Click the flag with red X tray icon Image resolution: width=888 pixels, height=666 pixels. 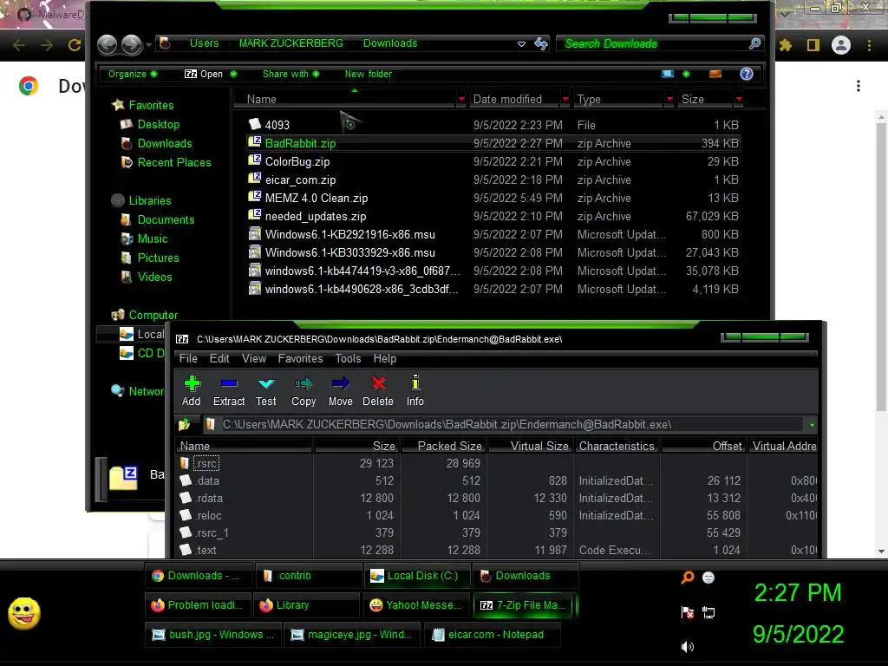pos(688,612)
